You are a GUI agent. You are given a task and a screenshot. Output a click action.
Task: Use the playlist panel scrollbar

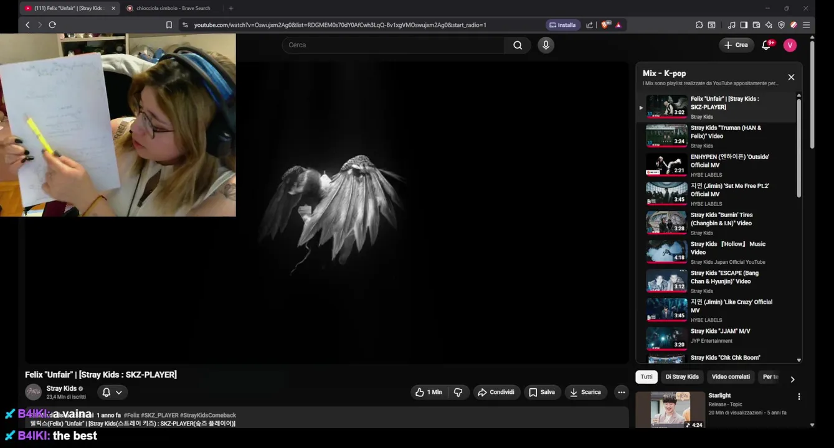click(798, 148)
